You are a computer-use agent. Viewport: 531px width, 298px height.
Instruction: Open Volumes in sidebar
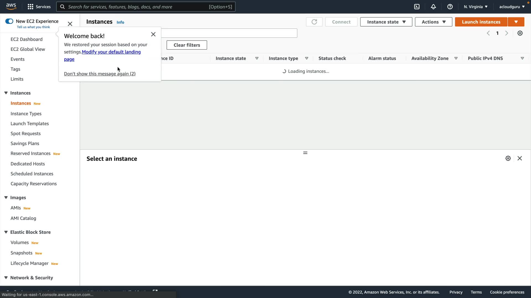[20, 243]
